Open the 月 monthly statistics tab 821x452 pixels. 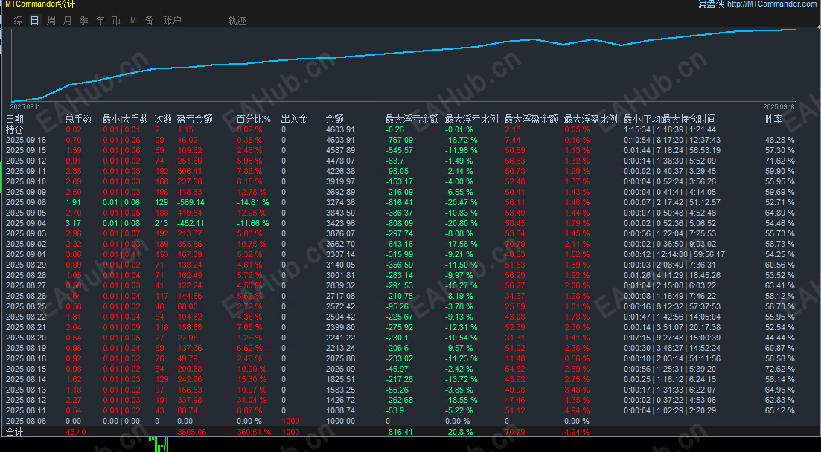(67, 20)
